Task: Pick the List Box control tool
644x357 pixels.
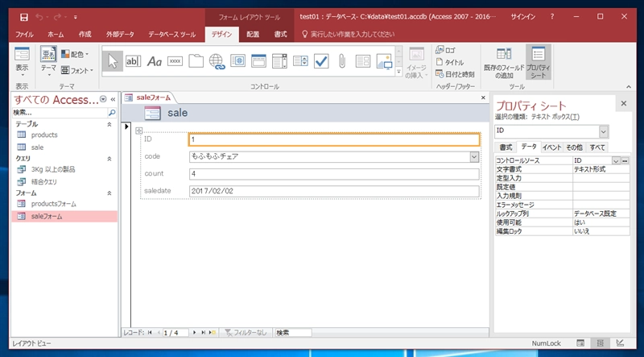Action: tap(300, 61)
